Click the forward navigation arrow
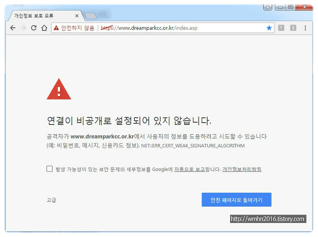 [x=23, y=28]
